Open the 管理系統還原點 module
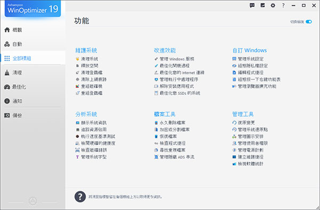The height and width of the screenshot is (210, 320). pos(253,130)
